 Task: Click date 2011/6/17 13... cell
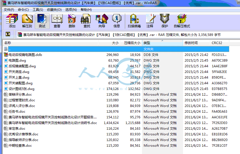tap(196, 100)
